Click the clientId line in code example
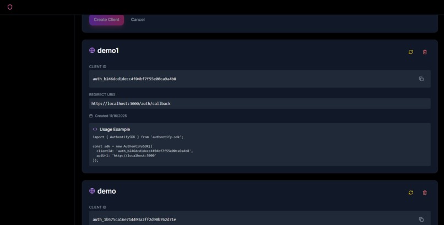This screenshot has width=444, height=225. click(x=144, y=151)
